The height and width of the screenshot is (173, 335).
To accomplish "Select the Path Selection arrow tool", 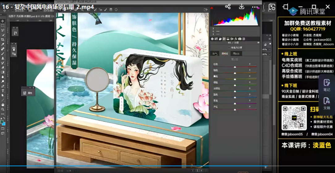I will (x=3, y=95).
